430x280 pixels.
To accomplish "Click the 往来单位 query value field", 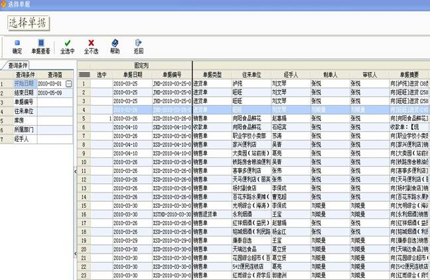I will [x=55, y=111].
